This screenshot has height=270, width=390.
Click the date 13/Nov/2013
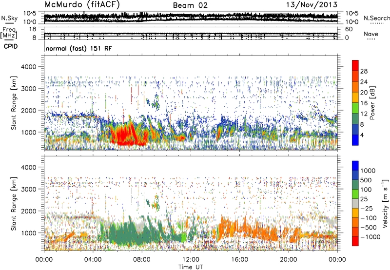[312, 4]
